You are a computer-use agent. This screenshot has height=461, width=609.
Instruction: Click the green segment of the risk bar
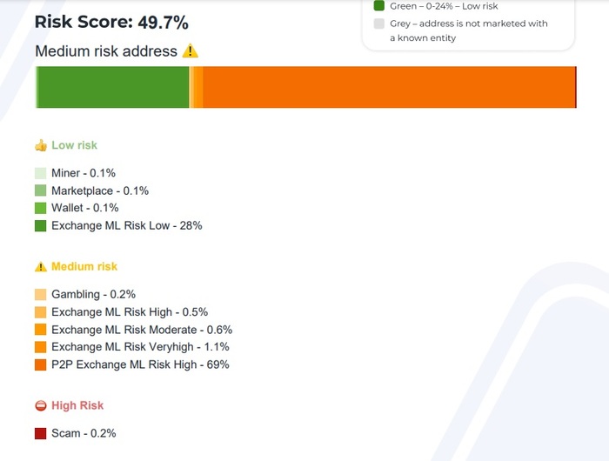point(113,87)
